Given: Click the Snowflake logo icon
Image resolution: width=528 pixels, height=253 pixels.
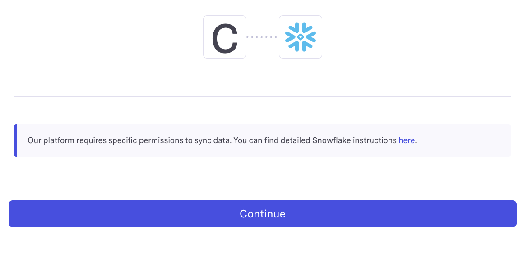Looking at the screenshot, I should coord(301,37).
